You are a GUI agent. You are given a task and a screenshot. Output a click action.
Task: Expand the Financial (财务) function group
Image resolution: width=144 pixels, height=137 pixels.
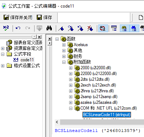(x=64, y=56)
